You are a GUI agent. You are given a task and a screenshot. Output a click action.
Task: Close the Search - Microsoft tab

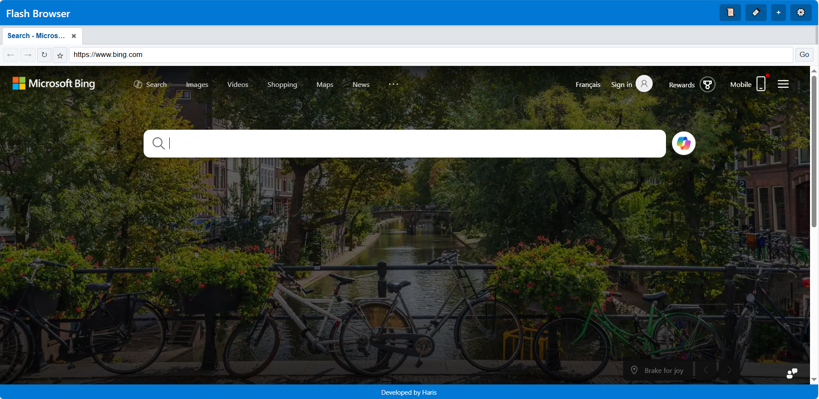[x=74, y=36]
